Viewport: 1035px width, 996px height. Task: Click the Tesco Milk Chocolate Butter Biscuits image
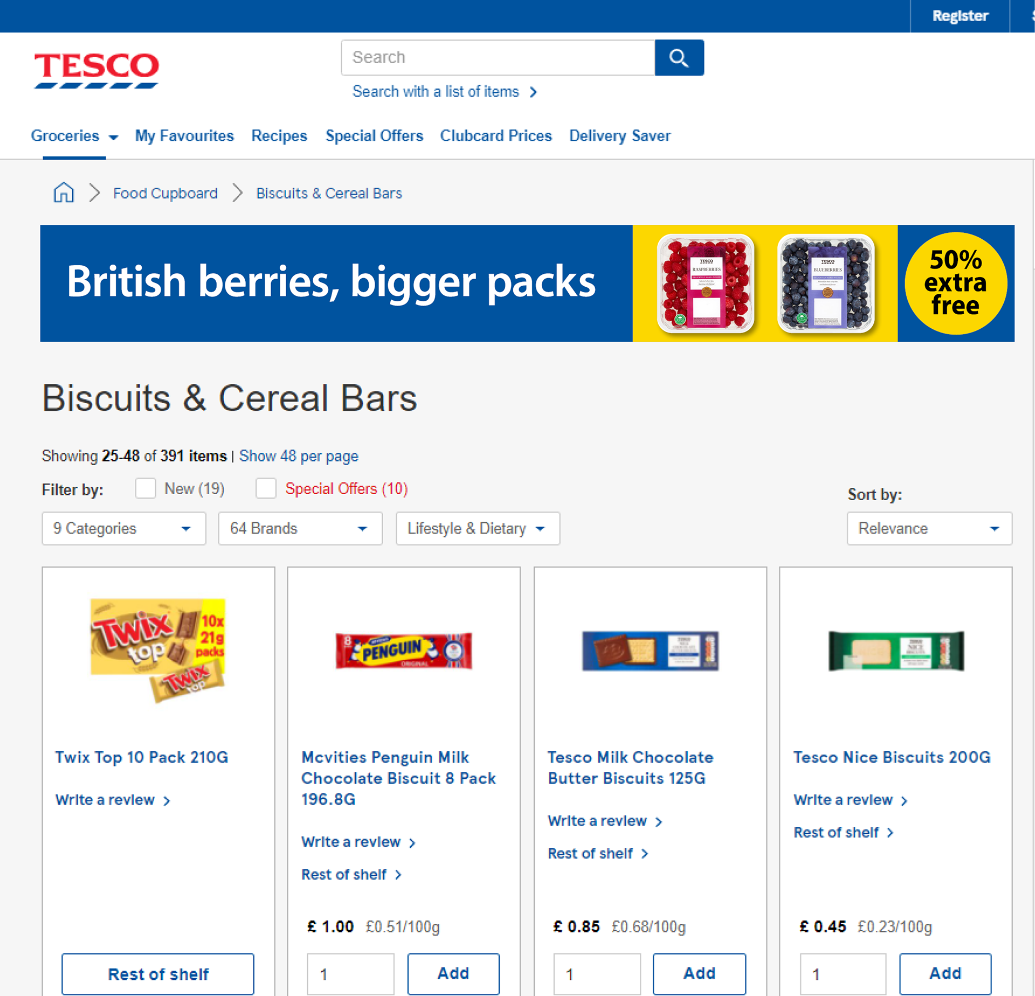point(650,651)
